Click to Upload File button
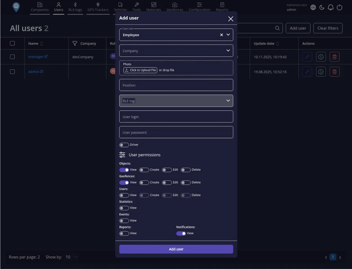Viewport: 352px width, 269px height. (x=140, y=70)
